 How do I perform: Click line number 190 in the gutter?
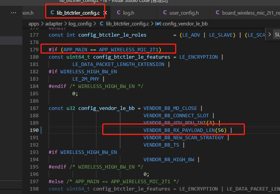pos(34,130)
